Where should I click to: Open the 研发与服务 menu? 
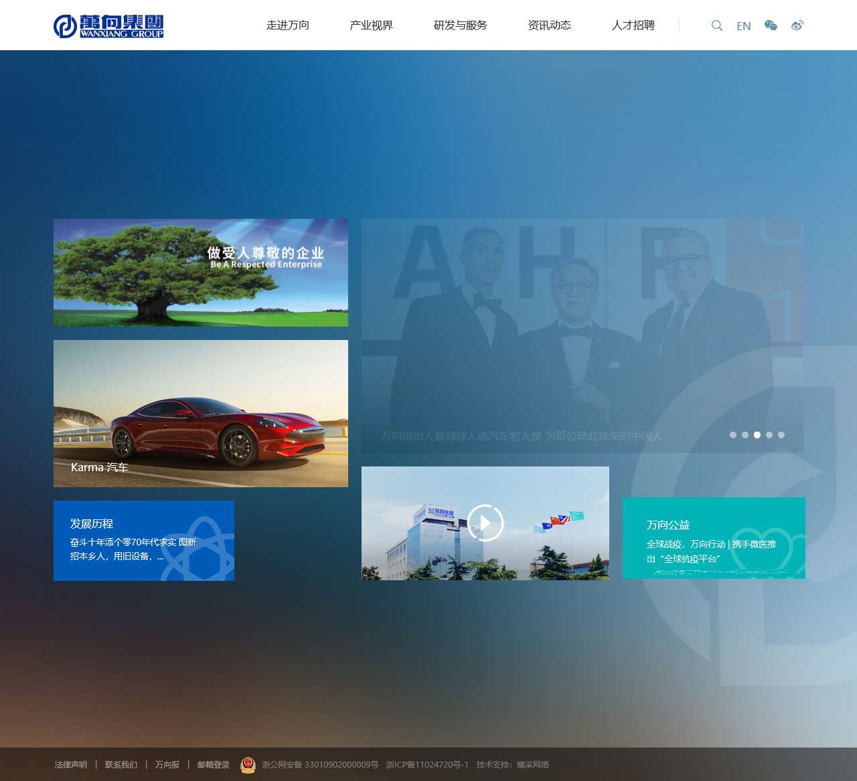coord(460,25)
